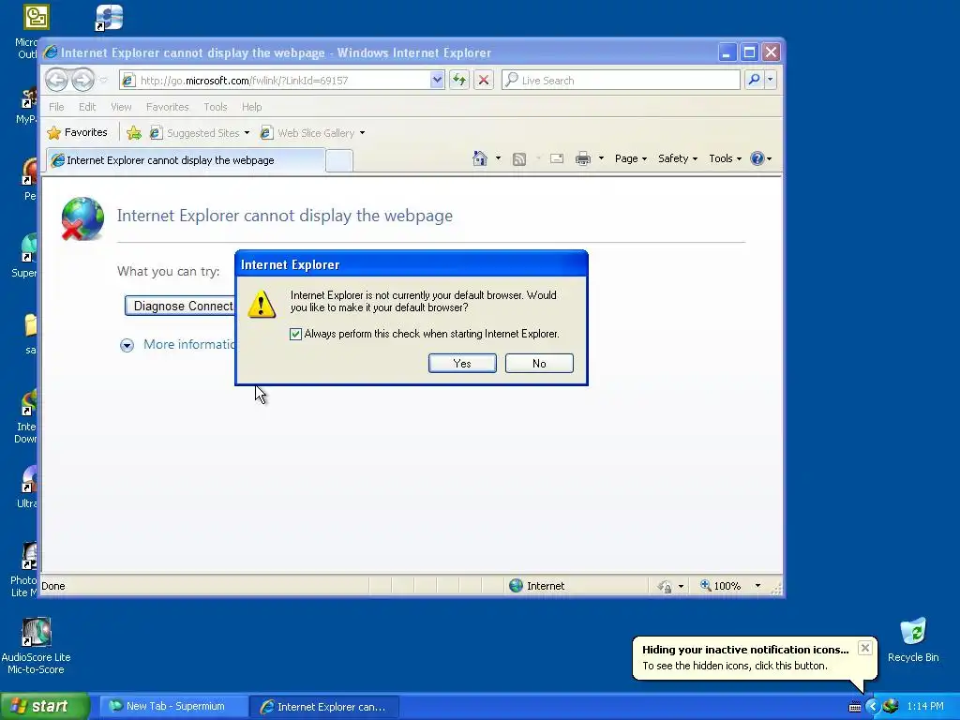Click the Forward navigation arrow

click(82, 81)
